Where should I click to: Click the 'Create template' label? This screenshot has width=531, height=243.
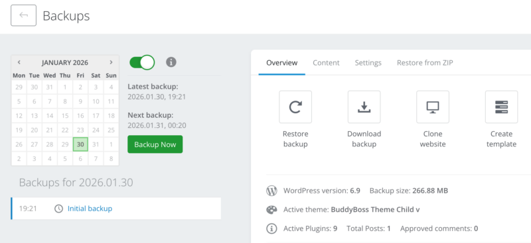click(501, 139)
